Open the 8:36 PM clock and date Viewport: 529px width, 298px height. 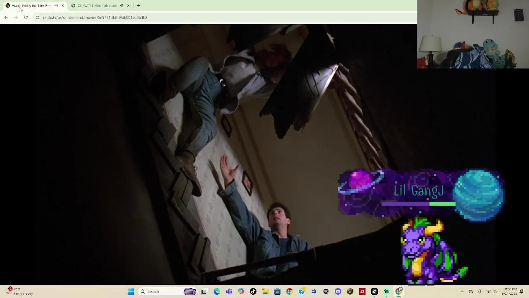coord(510,291)
